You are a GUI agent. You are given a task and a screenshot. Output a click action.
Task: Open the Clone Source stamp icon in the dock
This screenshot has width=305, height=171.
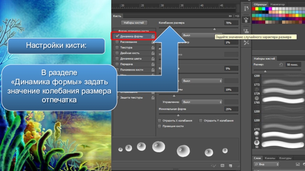[246, 31]
